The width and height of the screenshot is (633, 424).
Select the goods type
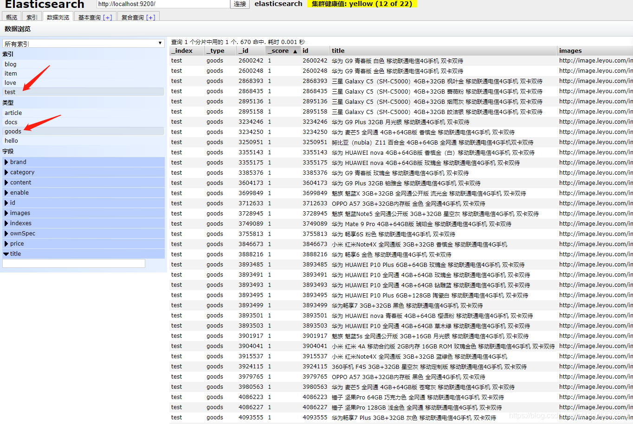pyautogui.click(x=84, y=132)
